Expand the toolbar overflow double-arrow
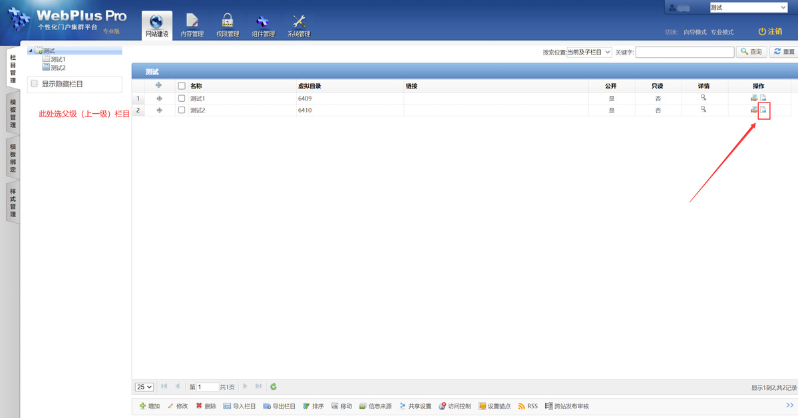This screenshot has height=418, width=798. click(x=790, y=405)
